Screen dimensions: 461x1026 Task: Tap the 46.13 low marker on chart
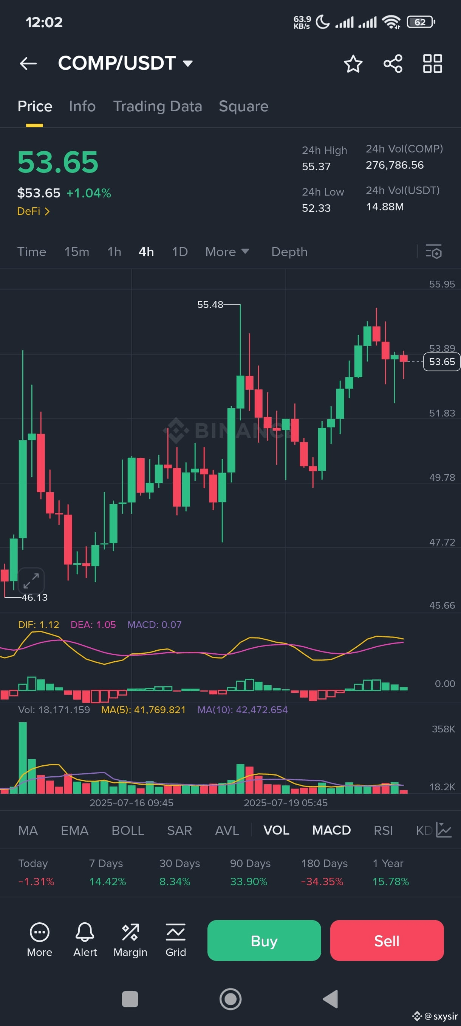[35, 597]
